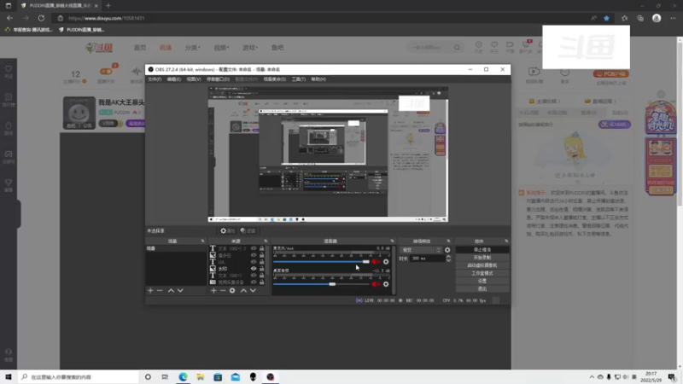683x384 pixels.
Task: Open settings gear for 桌面音频 channel
Action: coord(386,284)
